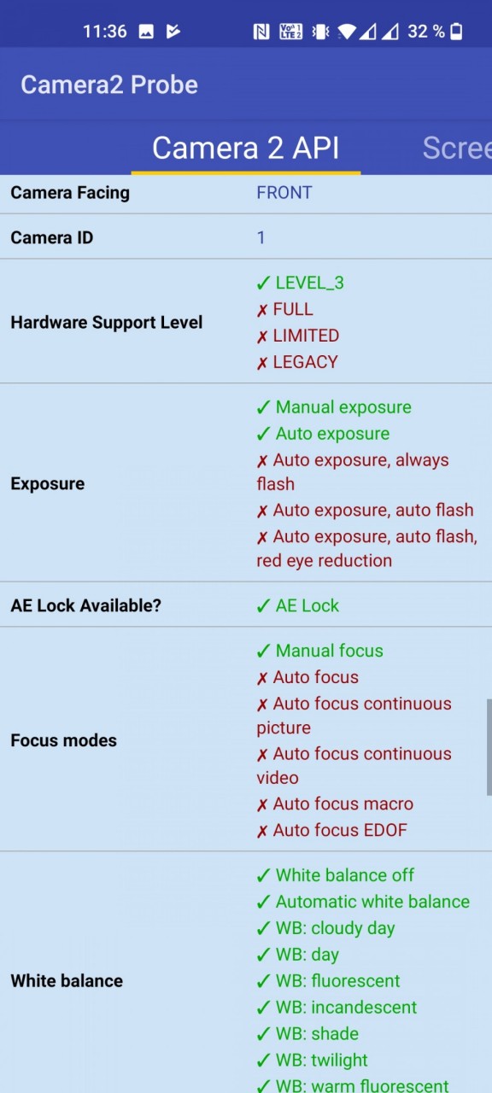This screenshot has height=1093, width=492.
Task: Tap the battery icon in status bar
Action: click(457, 32)
